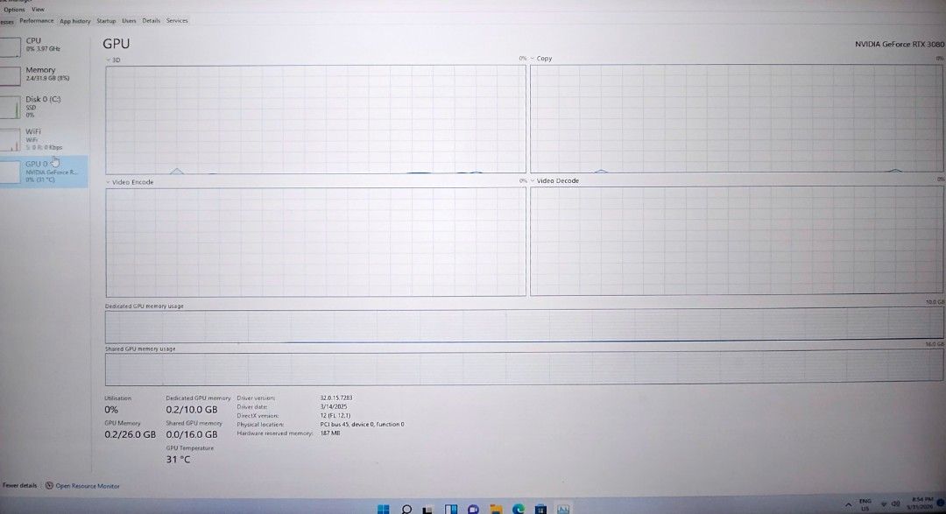Image resolution: width=946 pixels, height=514 pixels.
Task: Open Task View on the taskbar
Action: tap(427, 510)
